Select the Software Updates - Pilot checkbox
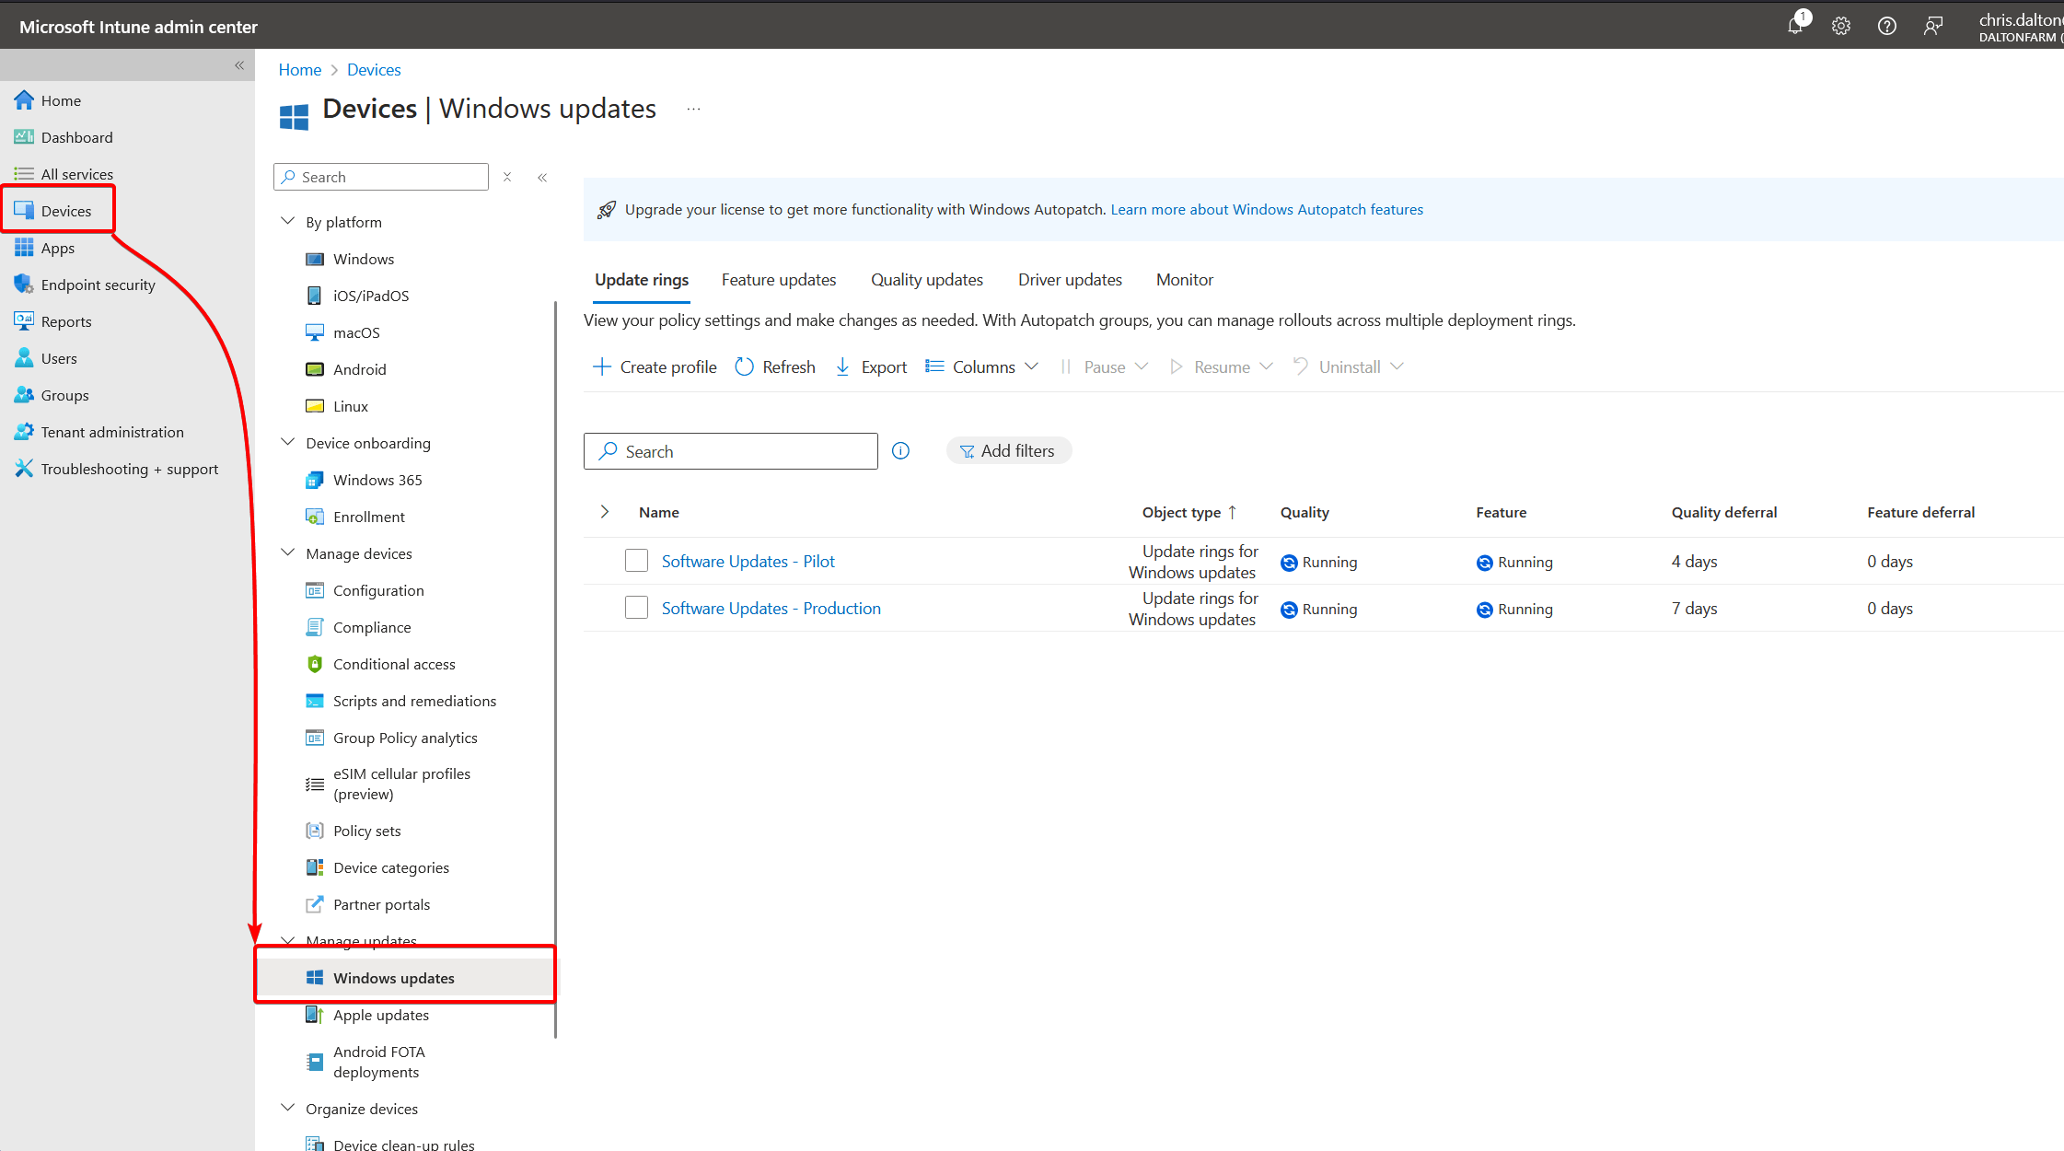The width and height of the screenshot is (2064, 1151). [636, 561]
